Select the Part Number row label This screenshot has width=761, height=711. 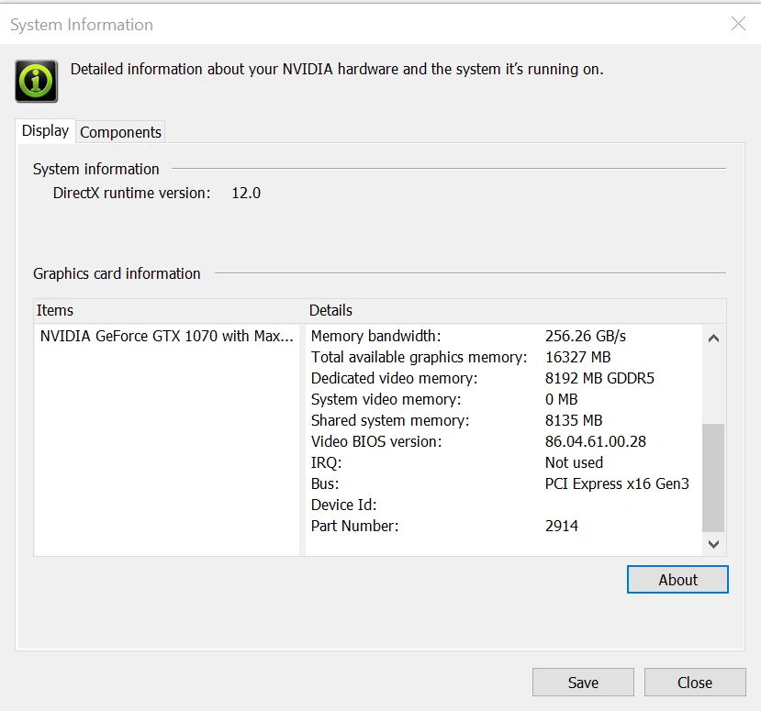pos(354,526)
